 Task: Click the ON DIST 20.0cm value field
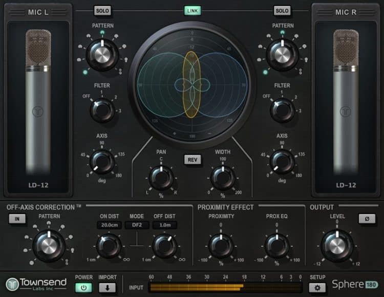coord(108,225)
